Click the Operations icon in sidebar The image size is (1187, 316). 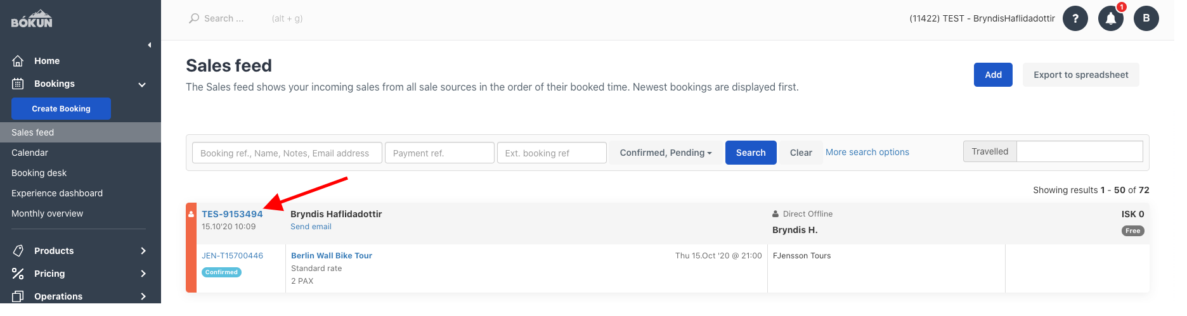(x=18, y=296)
